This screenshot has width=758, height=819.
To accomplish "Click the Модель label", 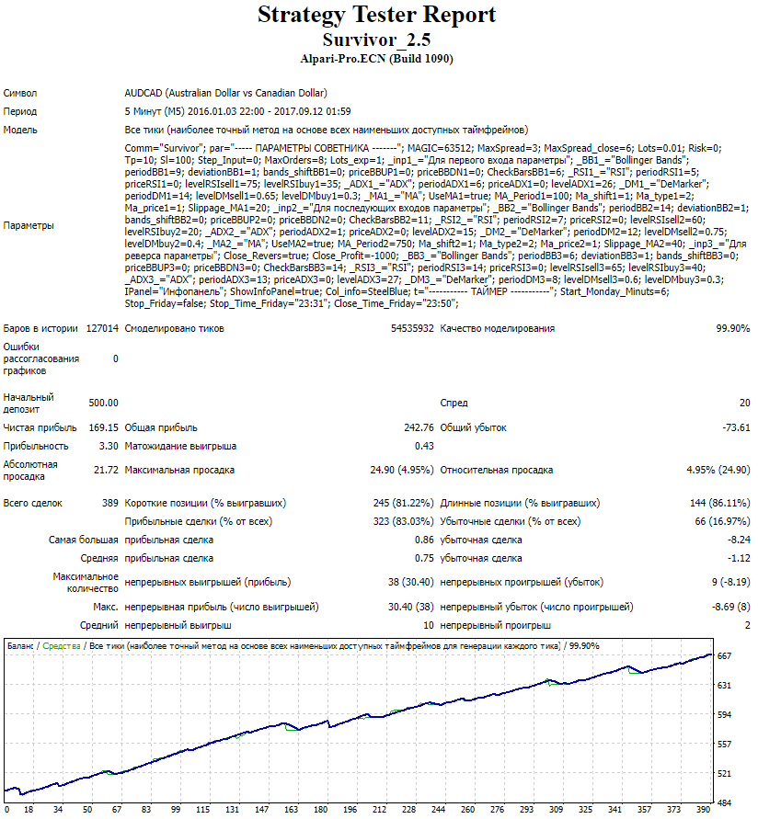I will pos(20,130).
